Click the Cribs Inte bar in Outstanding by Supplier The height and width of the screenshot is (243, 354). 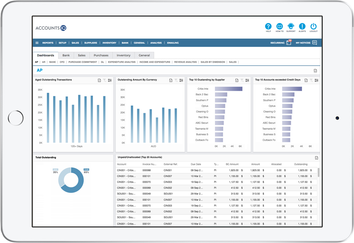(x=229, y=89)
